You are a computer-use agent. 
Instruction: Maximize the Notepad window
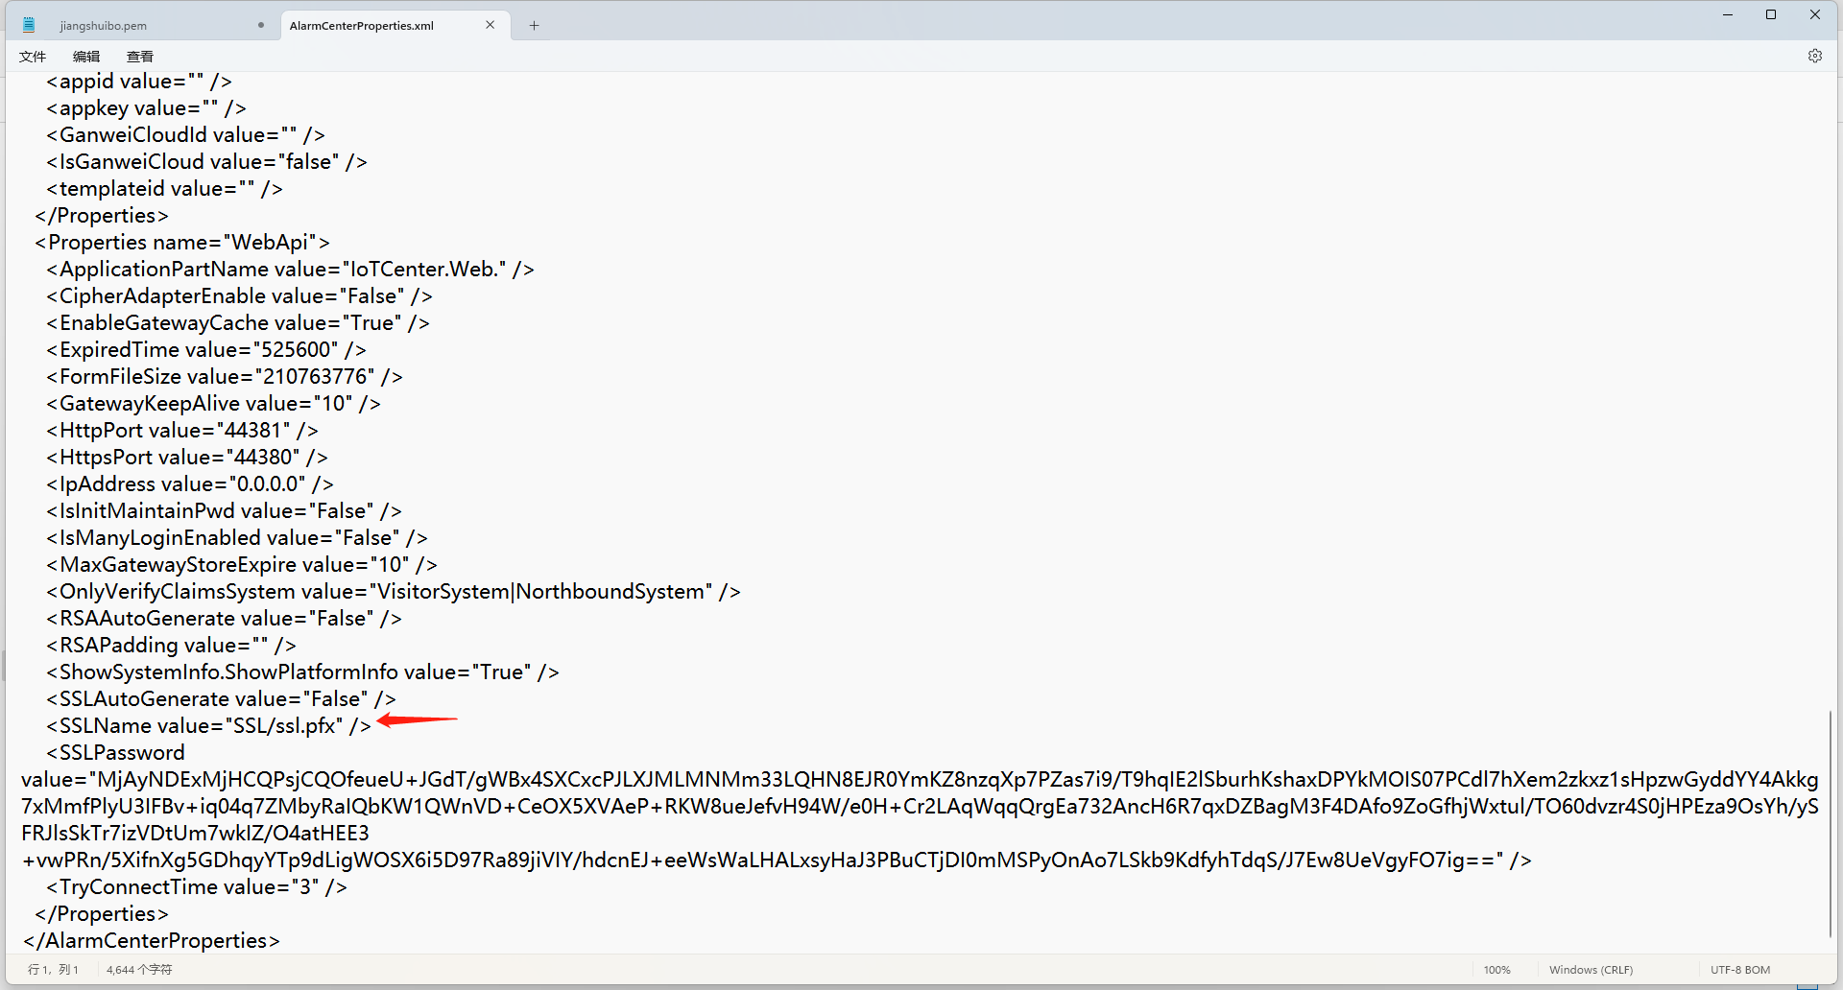[x=1771, y=14]
